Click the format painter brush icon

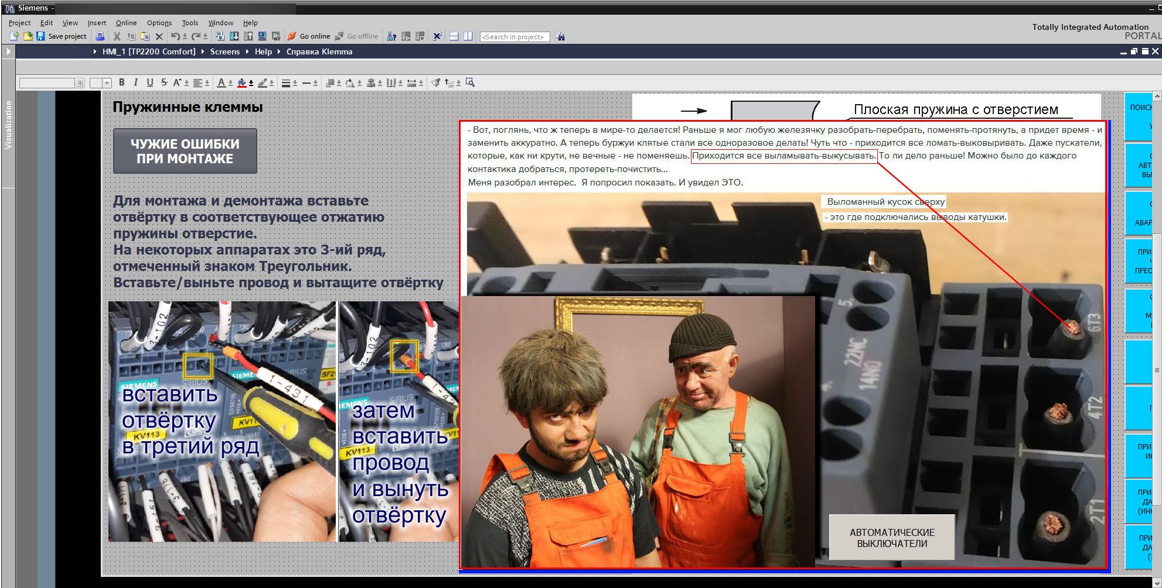pos(435,82)
